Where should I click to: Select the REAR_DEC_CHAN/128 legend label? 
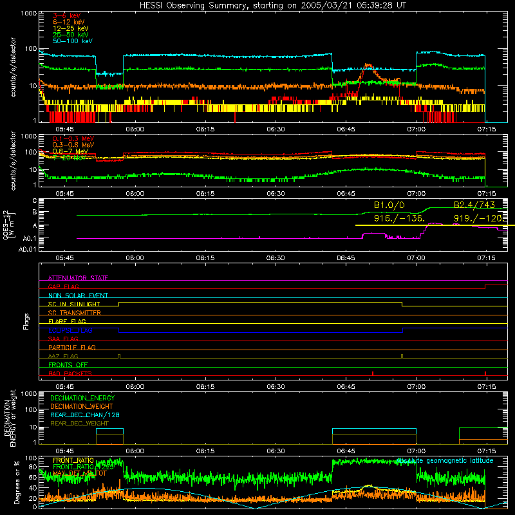click(x=85, y=415)
